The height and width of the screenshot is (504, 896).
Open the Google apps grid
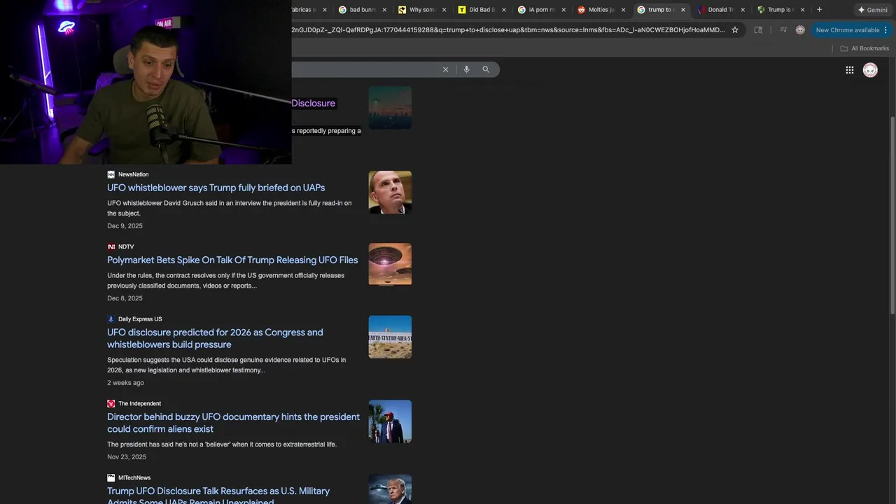pyautogui.click(x=849, y=70)
